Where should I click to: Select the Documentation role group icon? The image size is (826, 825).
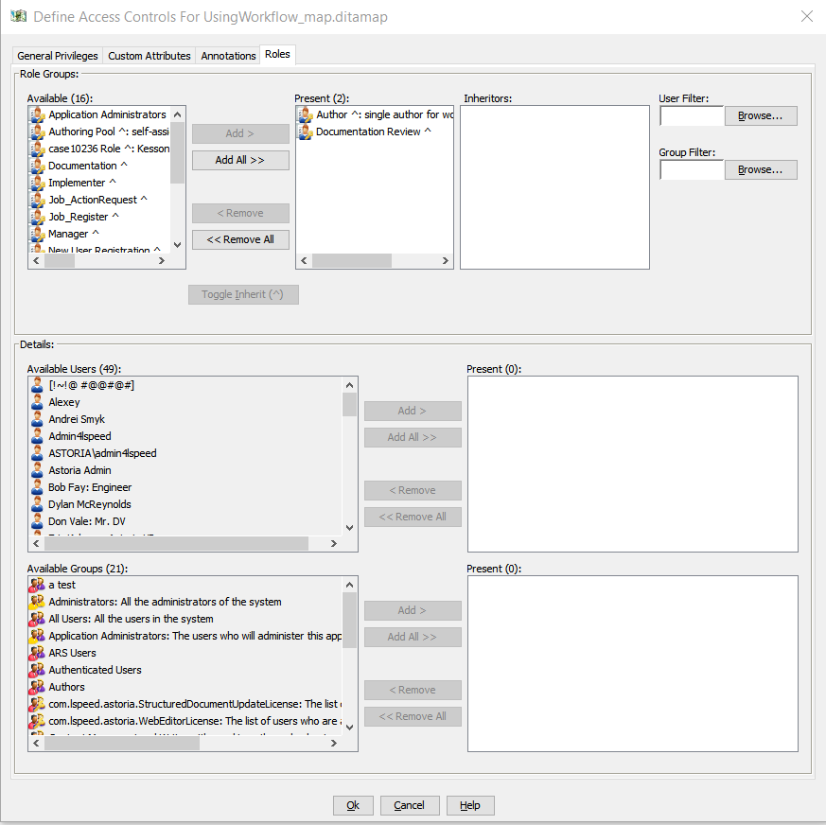pyautogui.click(x=38, y=166)
